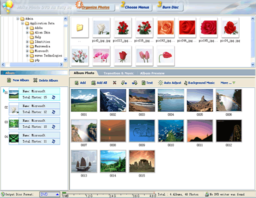Viewport: 256px width, 198px height.
Task: Click the New Album button label
Action: pyautogui.click(x=21, y=80)
